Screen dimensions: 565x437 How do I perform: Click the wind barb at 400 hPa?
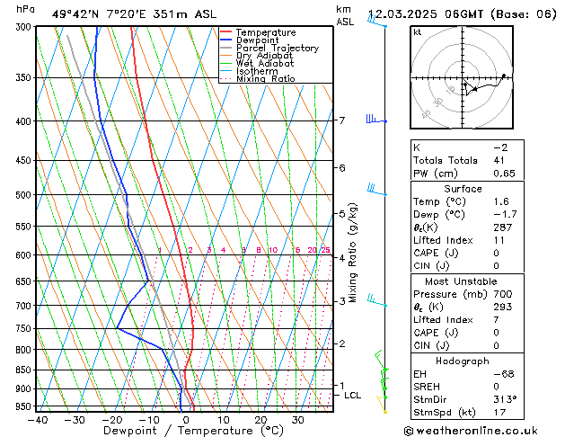(375, 119)
